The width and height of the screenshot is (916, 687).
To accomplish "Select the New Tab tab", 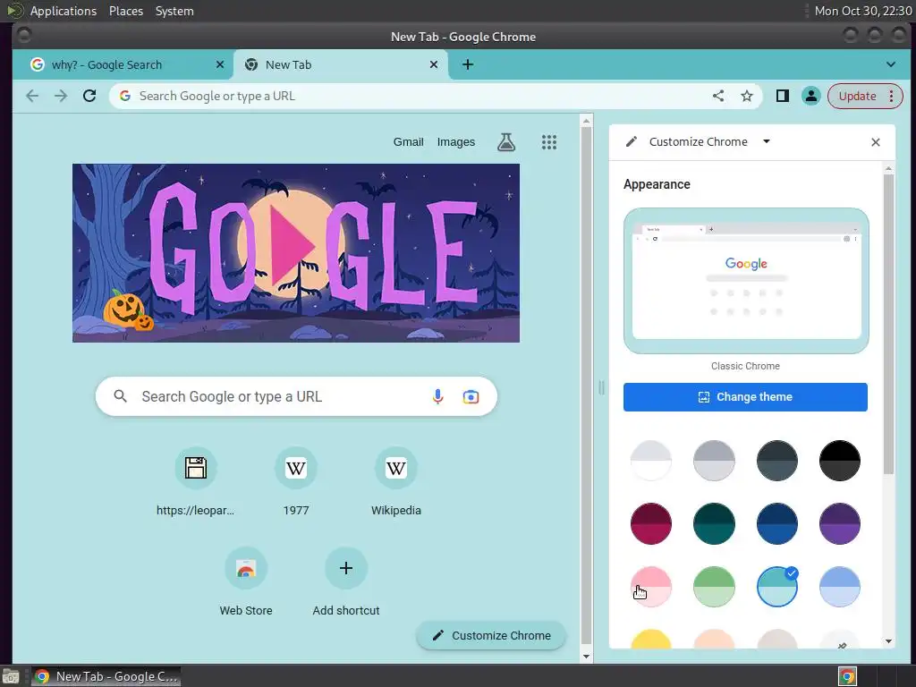I will point(341,64).
